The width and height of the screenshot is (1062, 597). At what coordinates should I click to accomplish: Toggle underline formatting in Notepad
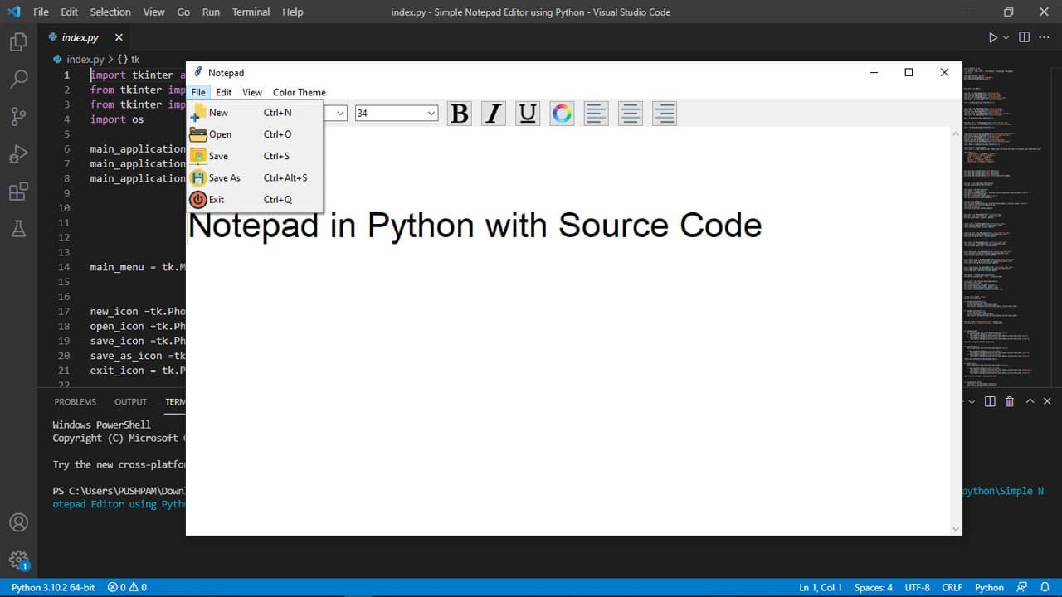tap(527, 114)
